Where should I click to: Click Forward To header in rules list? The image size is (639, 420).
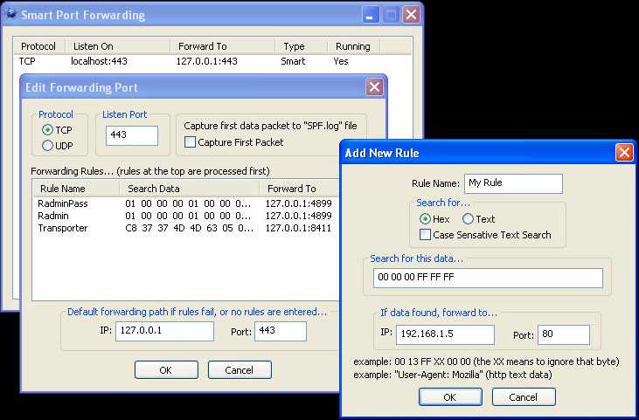point(300,189)
